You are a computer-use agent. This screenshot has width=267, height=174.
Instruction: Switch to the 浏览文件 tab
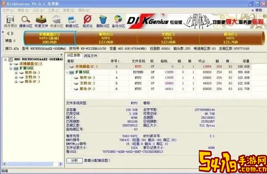[90, 56]
